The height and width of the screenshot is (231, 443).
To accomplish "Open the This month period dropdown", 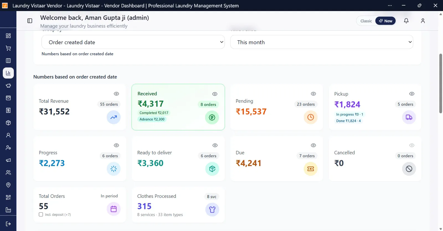I will [322, 42].
